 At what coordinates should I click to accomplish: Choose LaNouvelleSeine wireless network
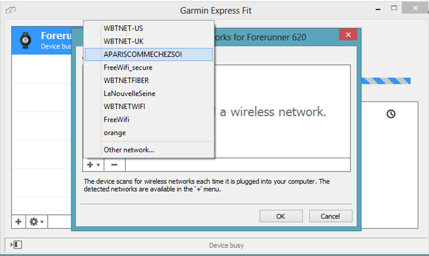[148, 93]
